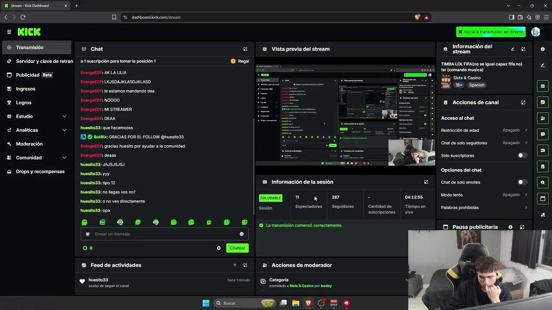This screenshot has height=310, width=552.
Task: Click the Pausa publicitaria info icon
Action: (x=511, y=227)
